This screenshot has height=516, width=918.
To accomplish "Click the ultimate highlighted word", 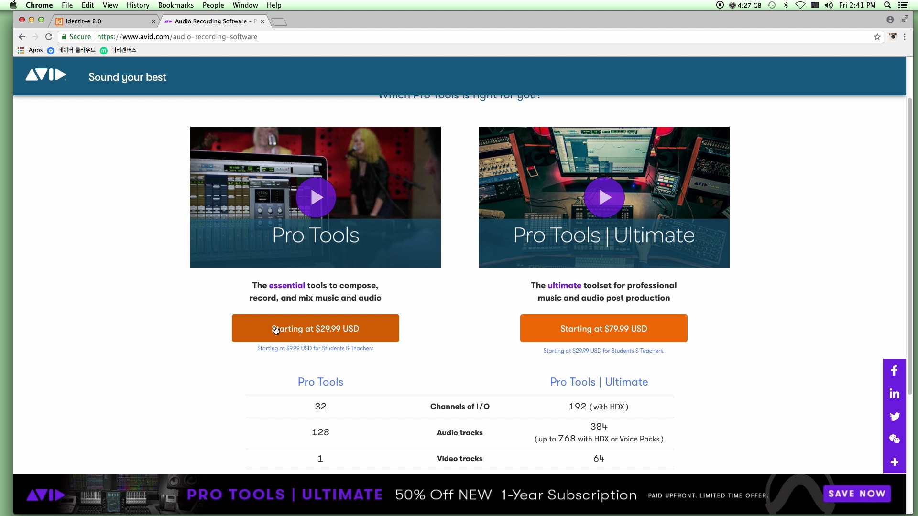I will coord(564,285).
